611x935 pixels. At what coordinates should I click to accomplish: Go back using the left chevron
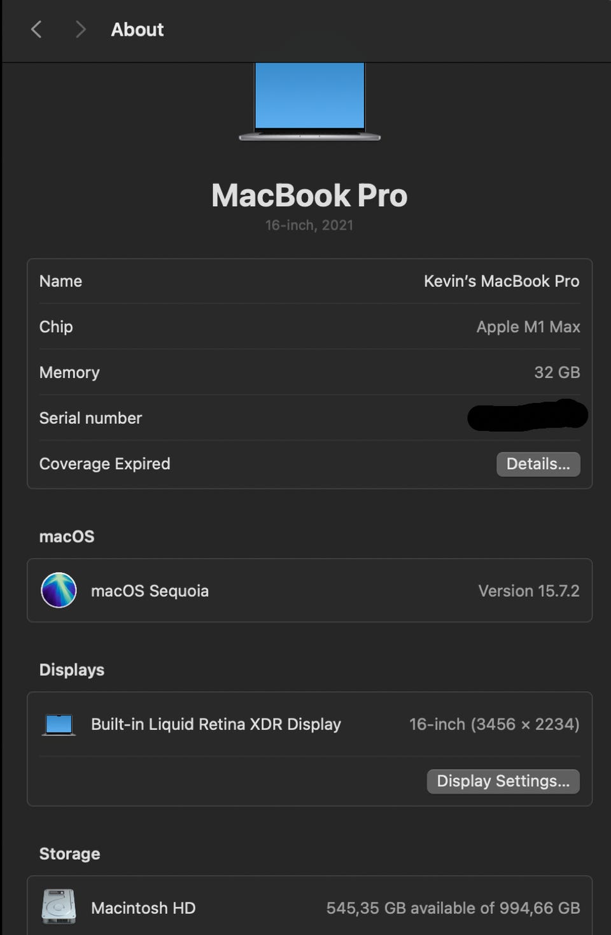click(x=36, y=29)
